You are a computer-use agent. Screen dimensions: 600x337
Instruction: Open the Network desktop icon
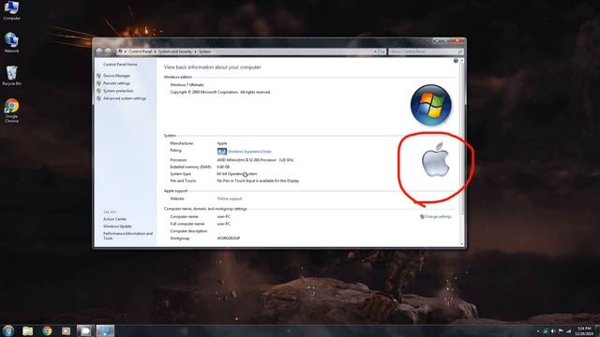pyautogui.click(x=11, y=43)
